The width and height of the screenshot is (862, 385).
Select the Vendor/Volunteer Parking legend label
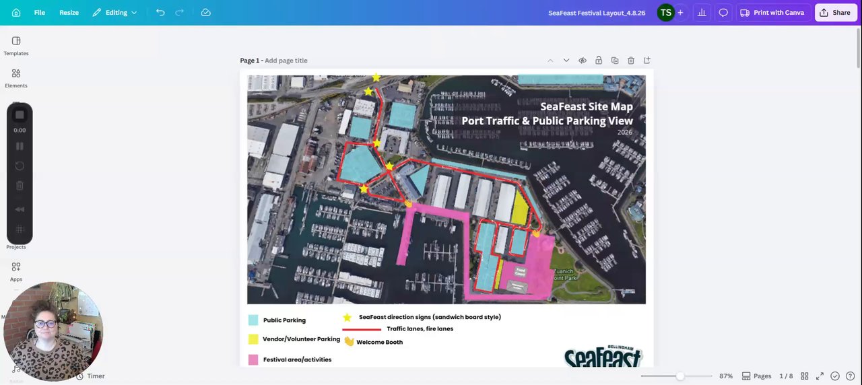click(301, 339)
